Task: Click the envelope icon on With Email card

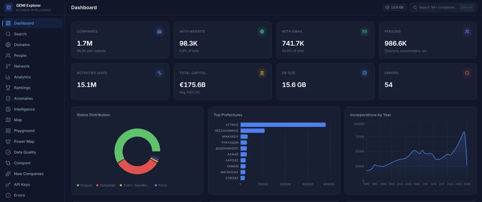Action: coord(365,31)
